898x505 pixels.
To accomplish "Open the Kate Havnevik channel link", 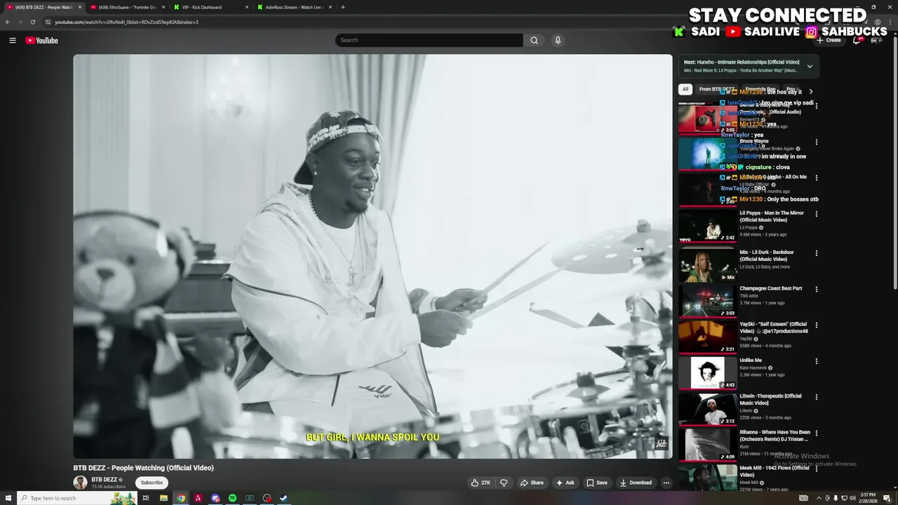I will click(754, 368).
